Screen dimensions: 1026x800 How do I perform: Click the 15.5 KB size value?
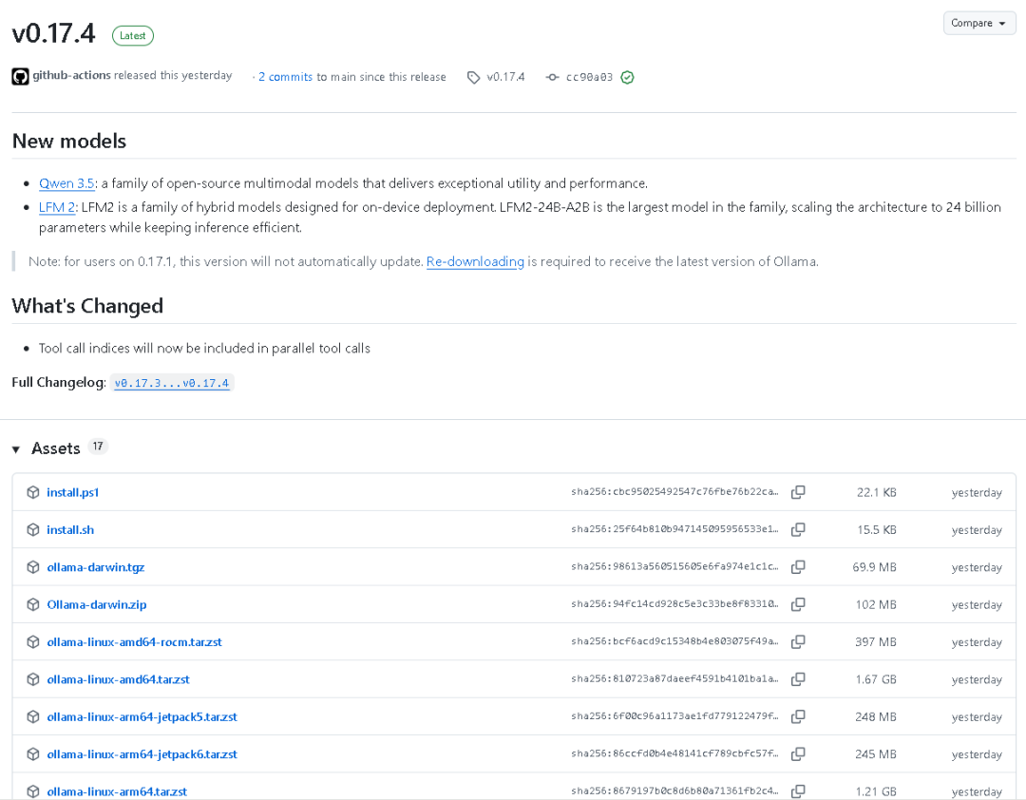click(x=877, y=529)
